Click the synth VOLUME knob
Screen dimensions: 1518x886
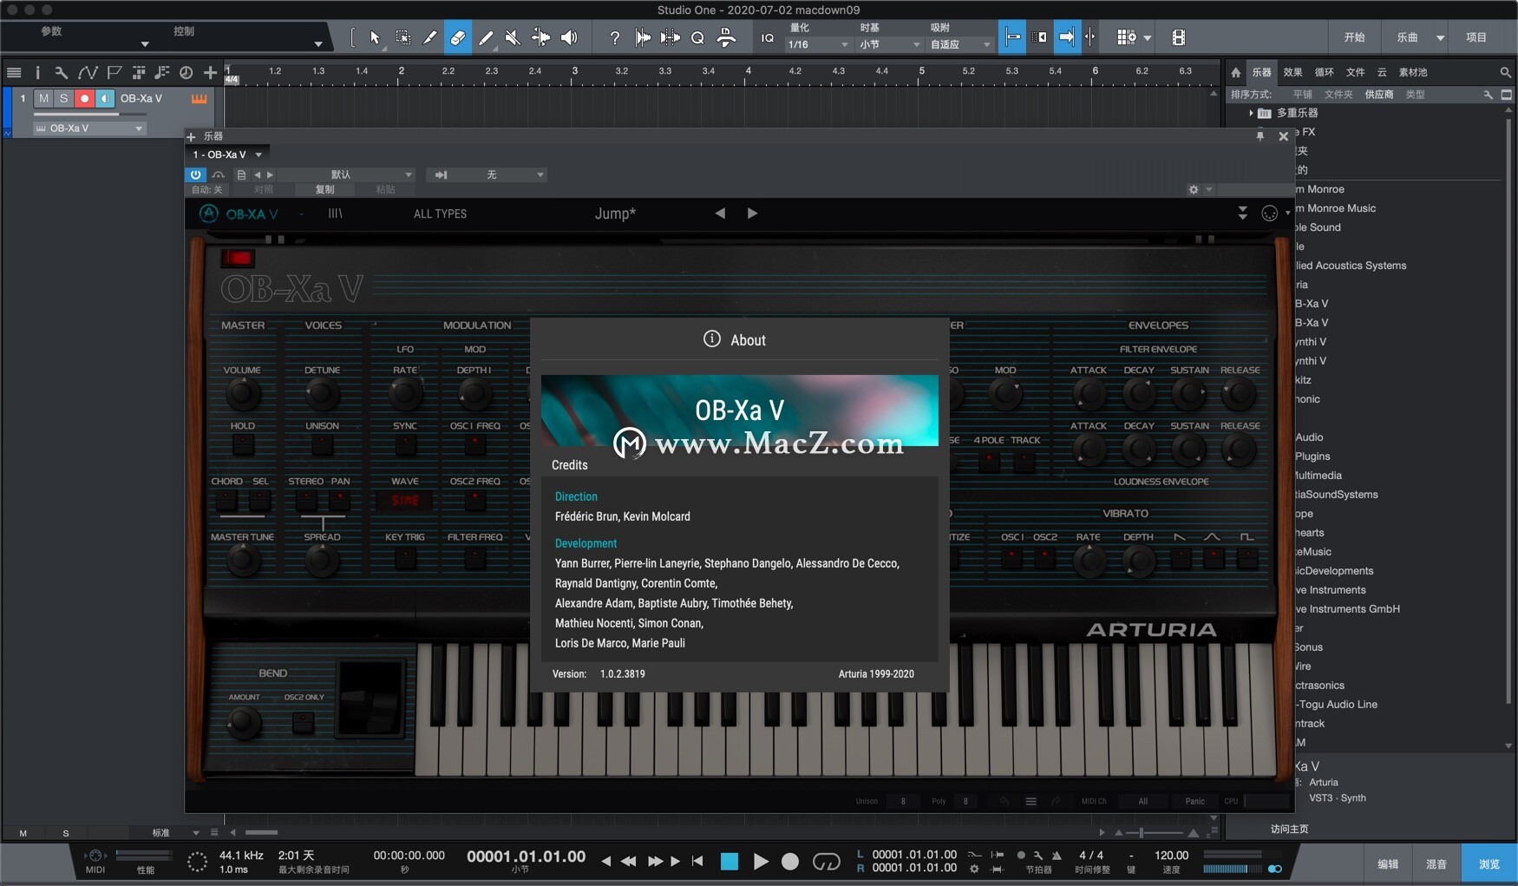click(243, 395)
